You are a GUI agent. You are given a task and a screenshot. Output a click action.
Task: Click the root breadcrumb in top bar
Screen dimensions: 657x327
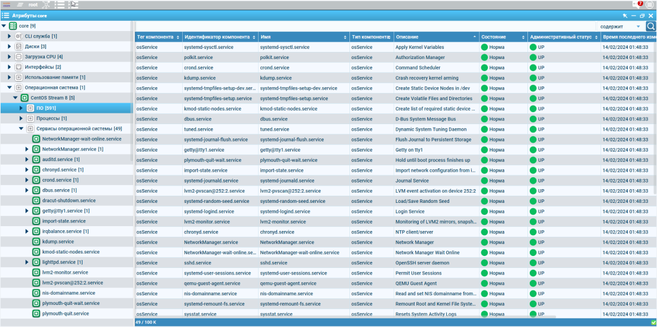pyautogui.click(x=33, y=5)
